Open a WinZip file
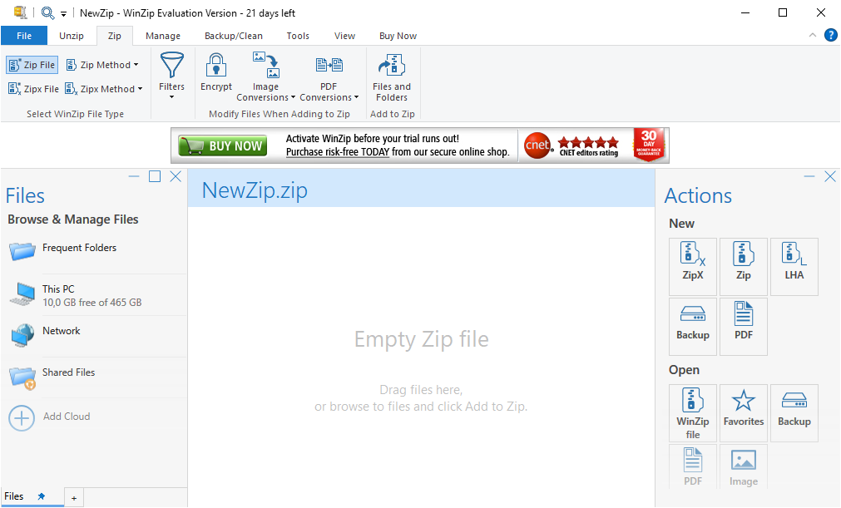 pyautogui.click(x=693, y=413)
